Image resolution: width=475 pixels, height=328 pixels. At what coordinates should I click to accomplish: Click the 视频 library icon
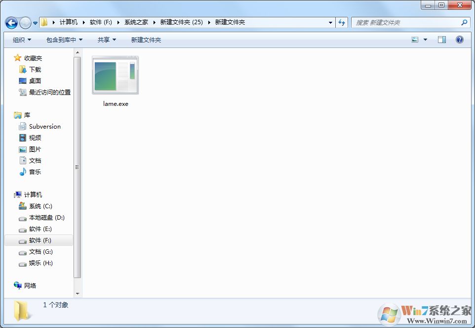pyautogui.click(x=23, y=138)
